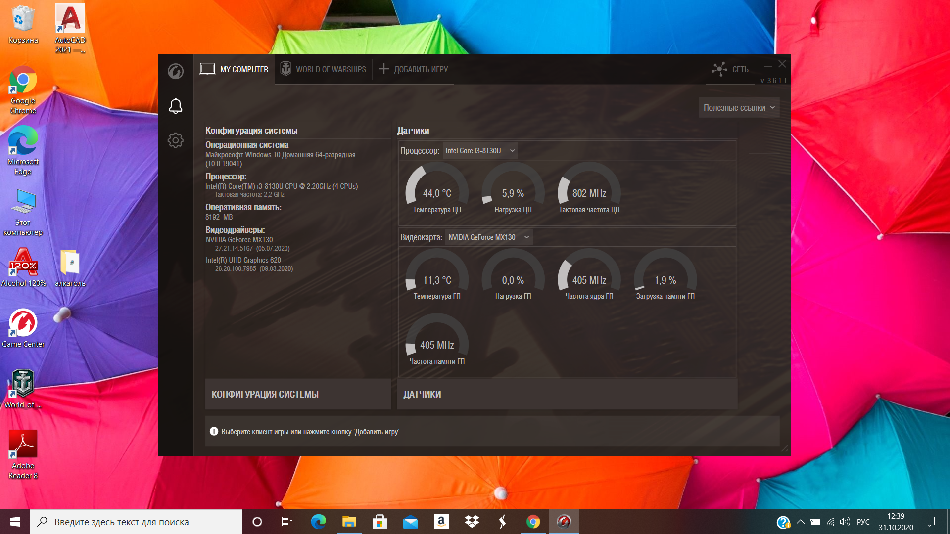950x534 pixels.
Task: Open the Amazon app in the taskbar
Action: 441,522
